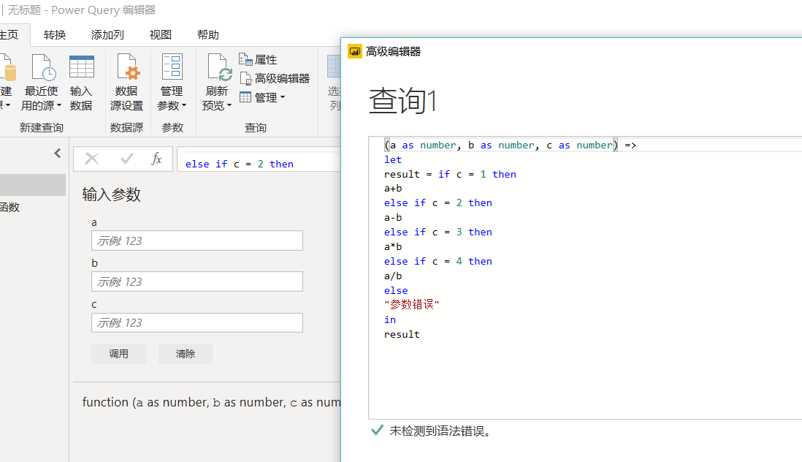Click the 清除 clear button
Screen dimensions: 802x462
(x=185, y=354)
